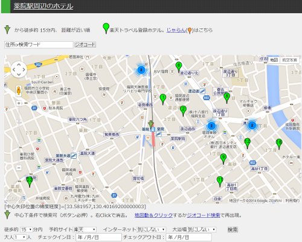Select green hotel pin number 1
This screenshot has width=302, height=242.
(x=163, y=100)
